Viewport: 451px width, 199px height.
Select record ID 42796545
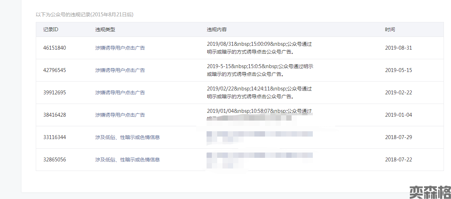click(55, 70)
